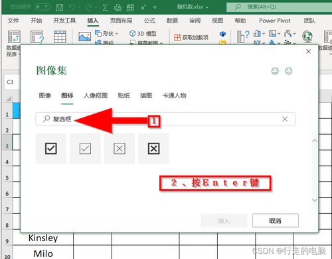Click the scroll down arrow in dialog results
332x259 pixels.
pyautogui.click(x=315, y=200)
